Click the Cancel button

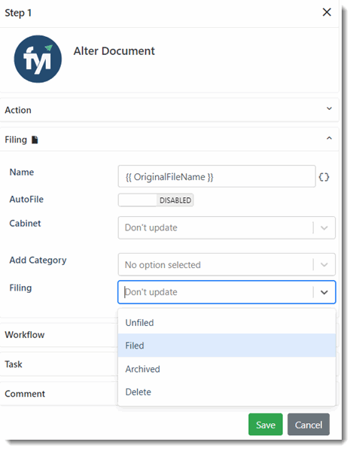click(309, 425)
